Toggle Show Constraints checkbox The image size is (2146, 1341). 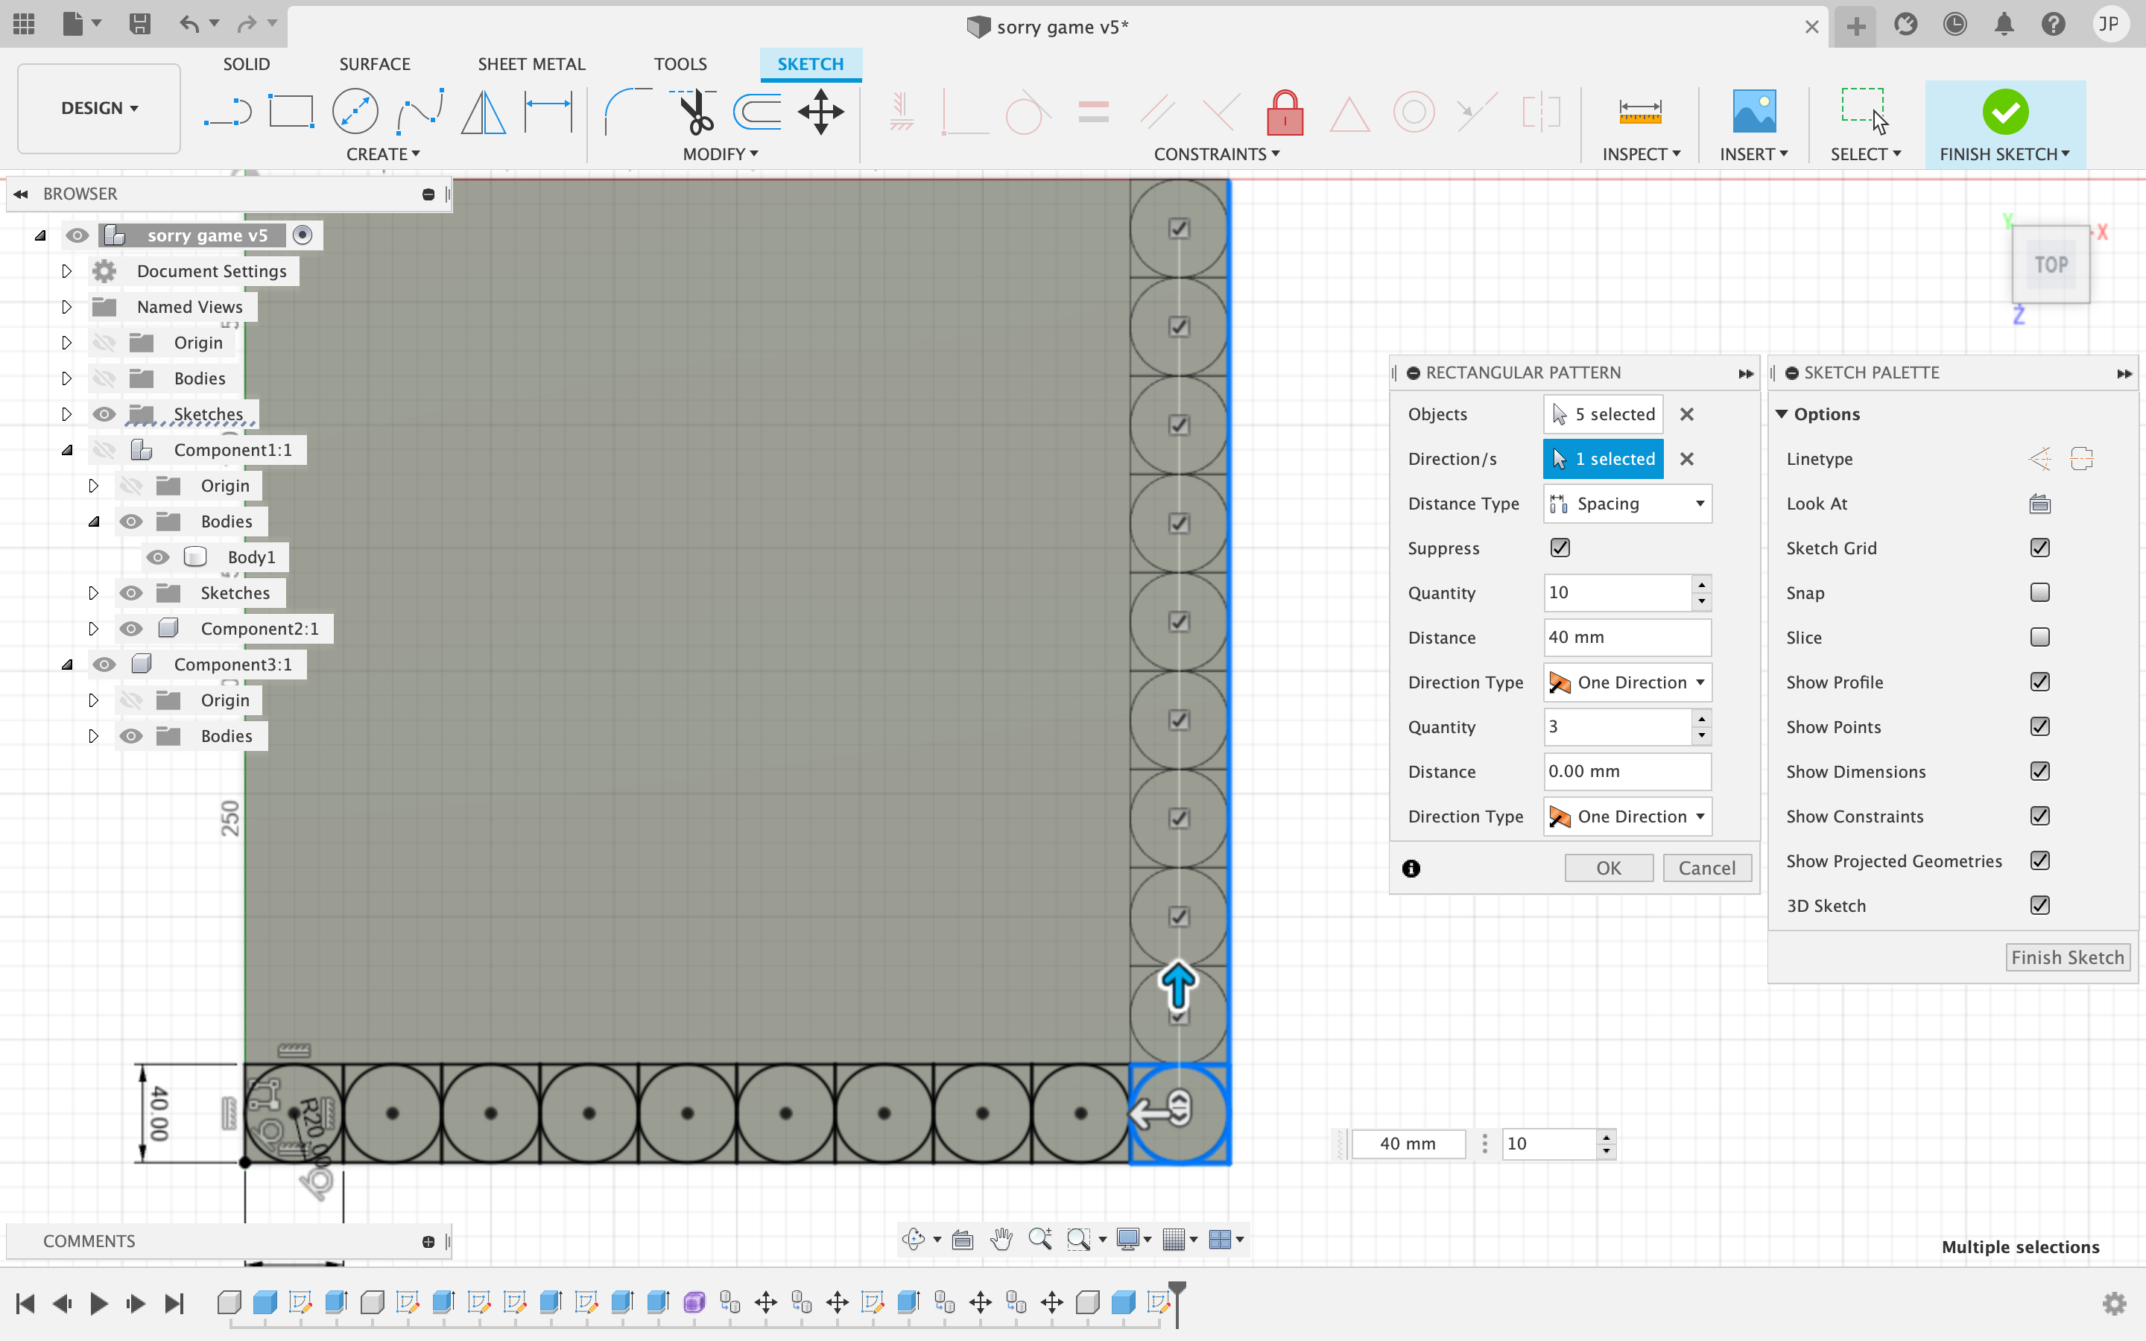2039,816
